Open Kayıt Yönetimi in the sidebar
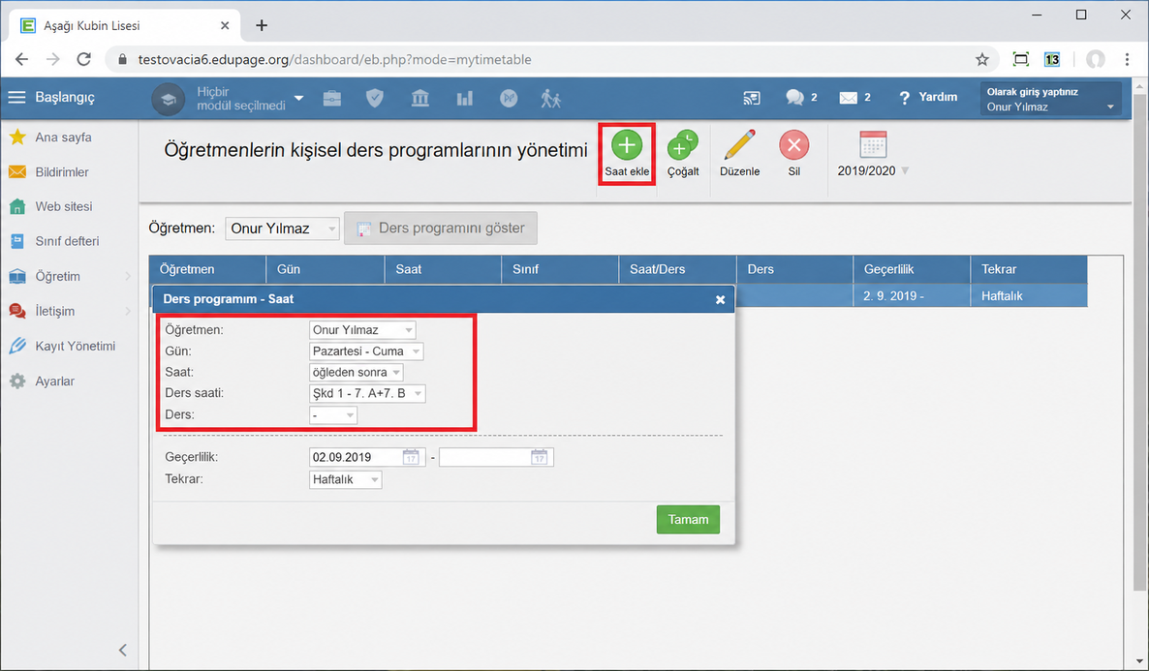Screen dimensions: 1149x671 (75, 346)
